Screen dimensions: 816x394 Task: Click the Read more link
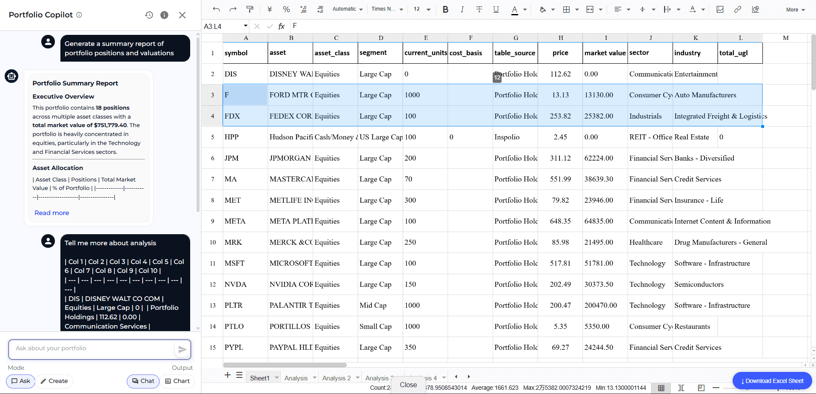(x=51, y=213)
